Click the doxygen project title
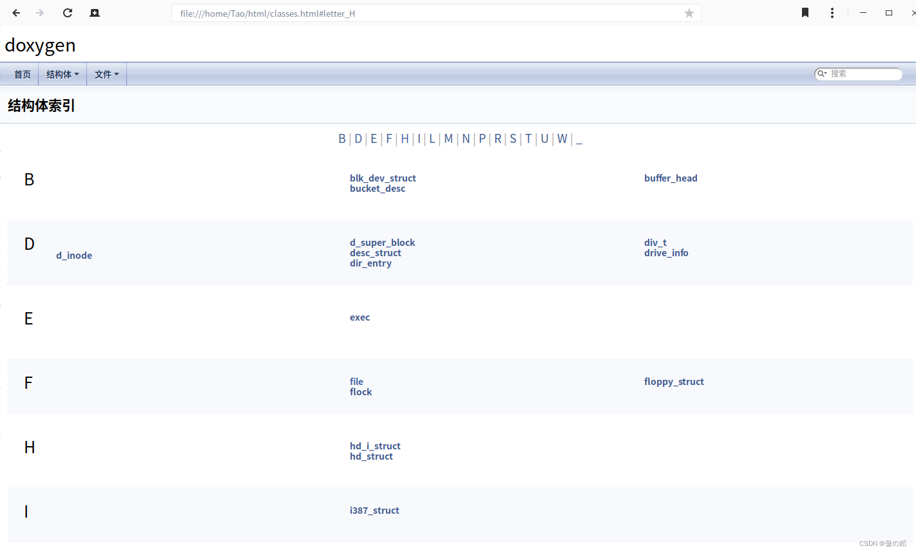 [40, 45]
